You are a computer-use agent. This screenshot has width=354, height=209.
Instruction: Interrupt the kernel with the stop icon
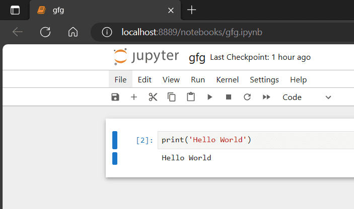click(229, 97)
